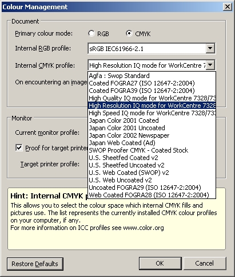
Task: Select Japan Color 2001 Coated
Action: tap(152, 120)
